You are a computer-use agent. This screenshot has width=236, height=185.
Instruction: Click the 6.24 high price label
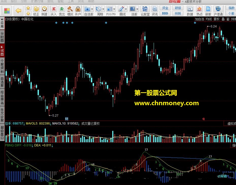point(213,26)
